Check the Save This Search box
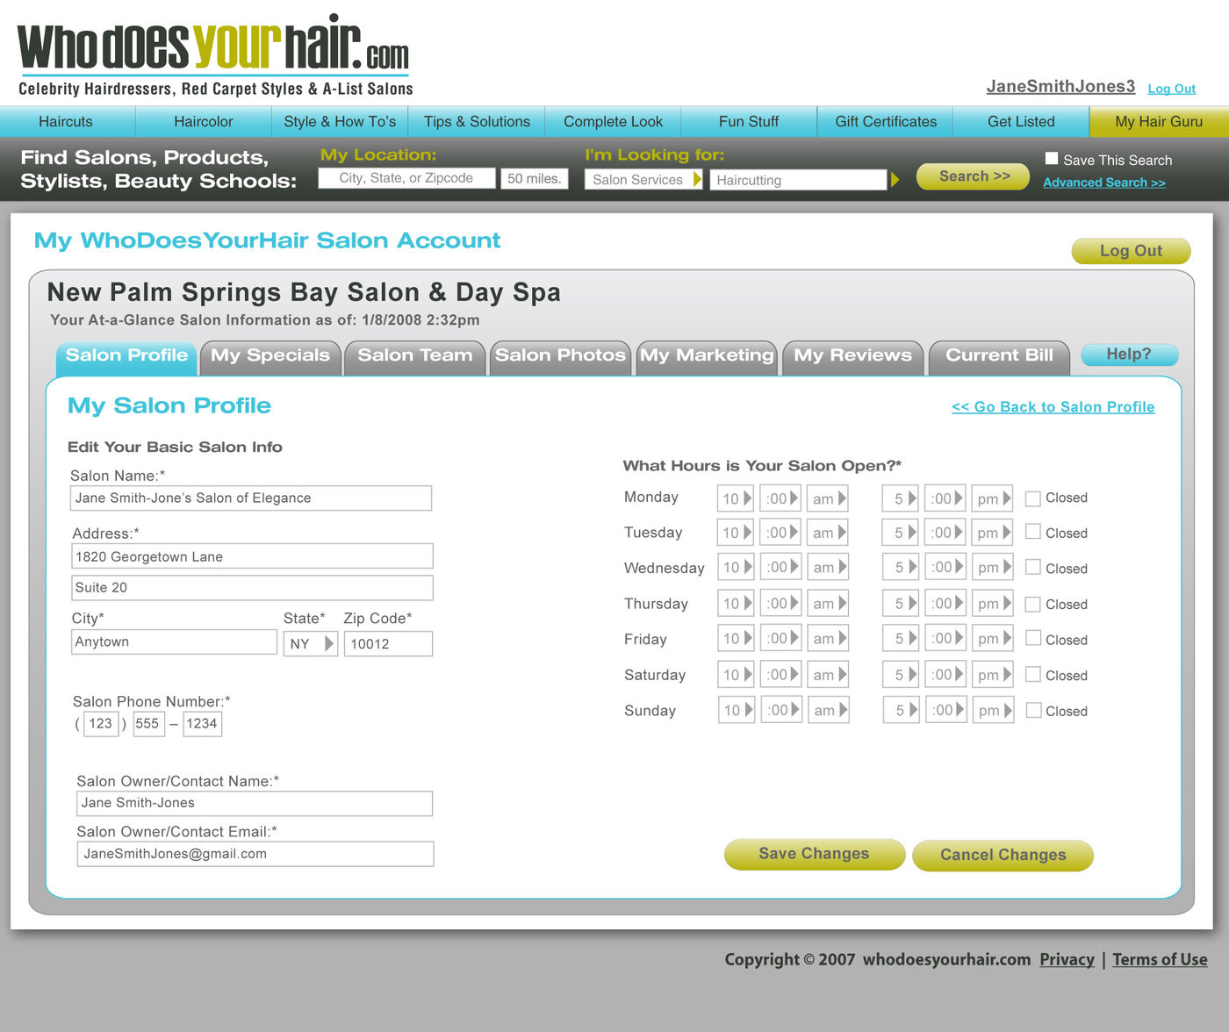The width and height of the screenshot is (1229, 1032). (1052, 159)
